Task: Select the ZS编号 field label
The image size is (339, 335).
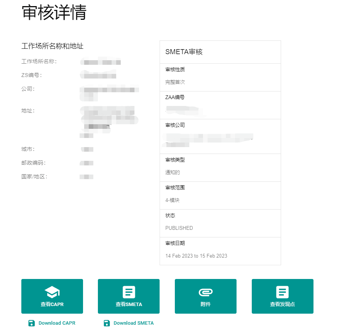Action: pos(32,75)
